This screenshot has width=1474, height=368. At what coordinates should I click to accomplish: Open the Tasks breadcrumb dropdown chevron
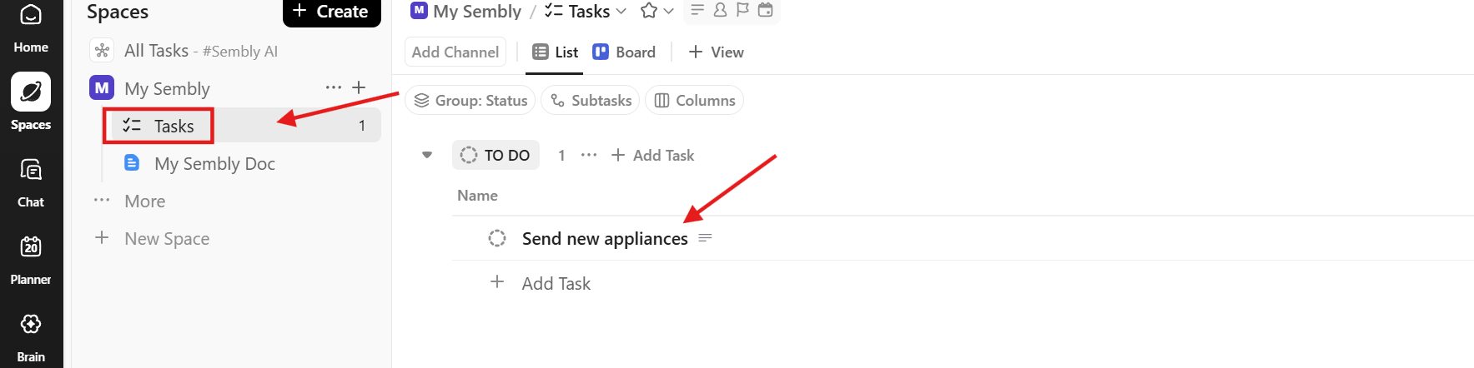coord(621,12)
